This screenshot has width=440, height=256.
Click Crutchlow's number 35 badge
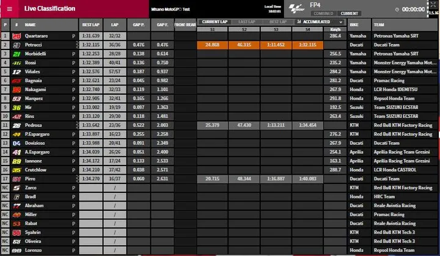pos(16,170)
